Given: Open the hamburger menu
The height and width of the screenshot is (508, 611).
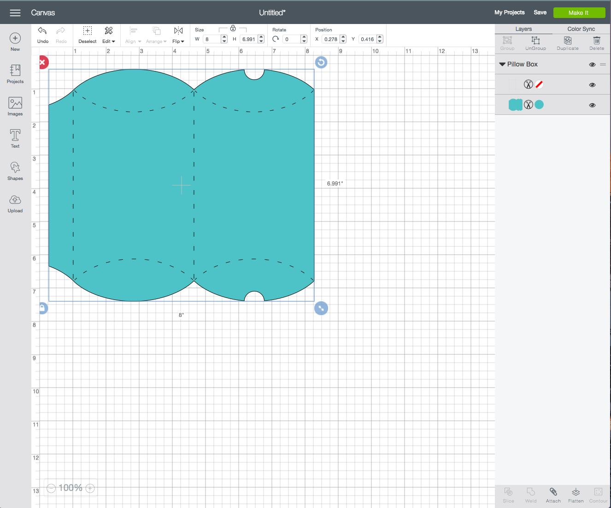Looking at the screenshot, I should click(x=15, y=12).
